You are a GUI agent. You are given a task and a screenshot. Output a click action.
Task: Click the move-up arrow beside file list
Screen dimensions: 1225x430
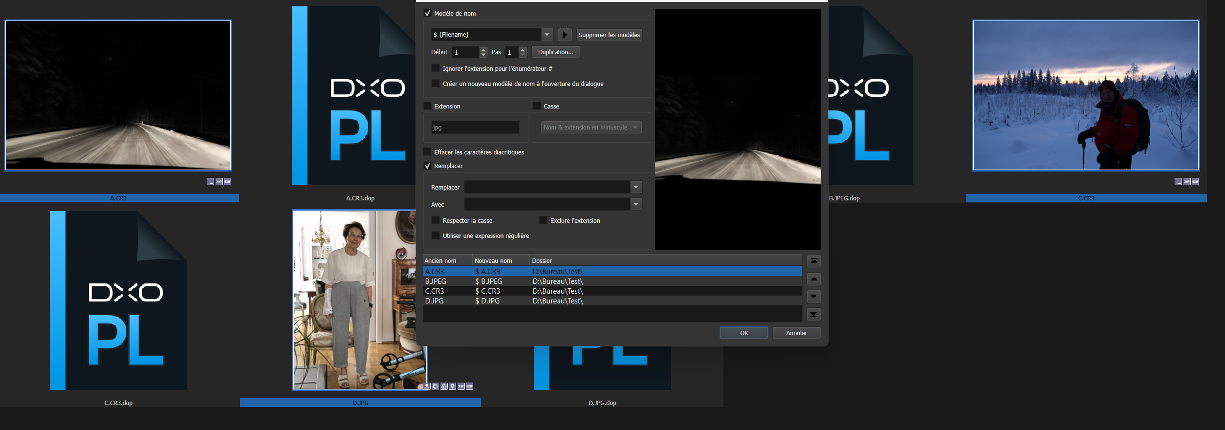coord(813,279)
